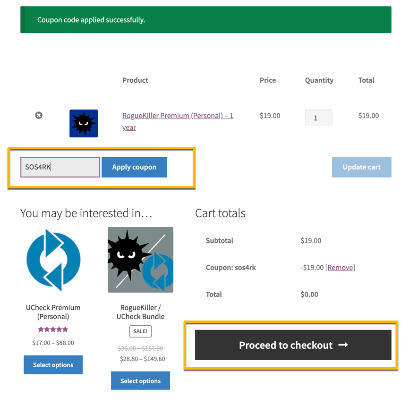Click the quantity field for RogueKiller Premium

[318, 118]
